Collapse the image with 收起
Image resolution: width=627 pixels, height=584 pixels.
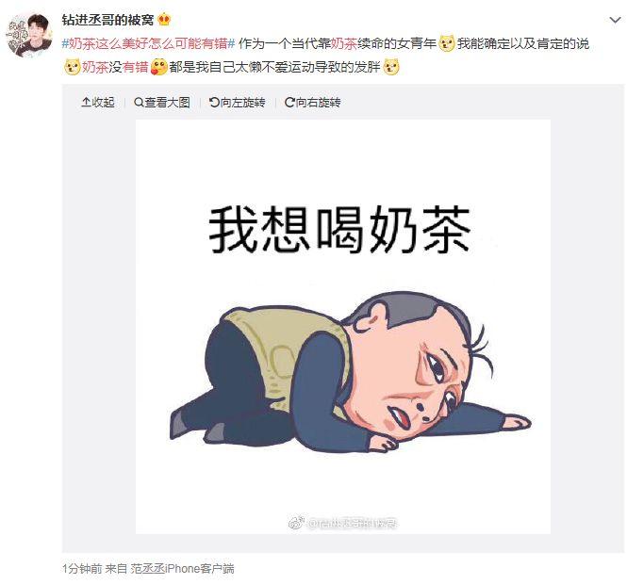coord(98,103)
